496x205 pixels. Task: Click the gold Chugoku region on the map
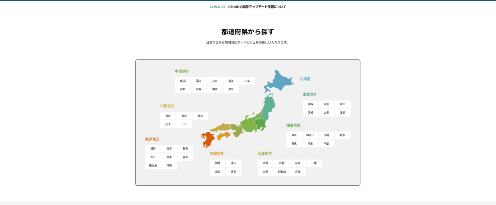coord(219,128)
